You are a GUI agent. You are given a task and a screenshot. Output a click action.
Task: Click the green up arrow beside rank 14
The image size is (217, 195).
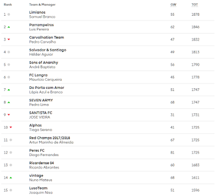11,178
